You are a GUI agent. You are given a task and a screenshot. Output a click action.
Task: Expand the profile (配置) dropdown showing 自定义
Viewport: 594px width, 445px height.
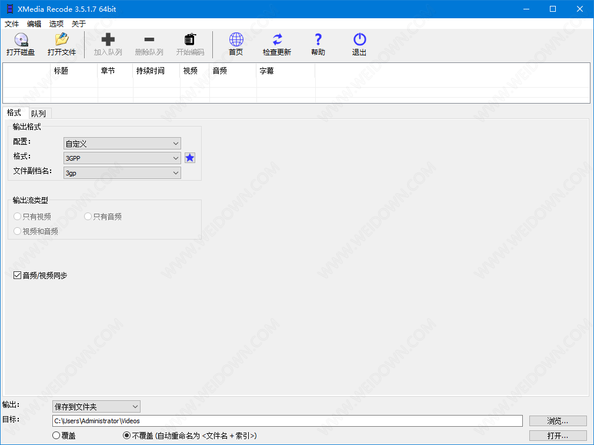122,144
